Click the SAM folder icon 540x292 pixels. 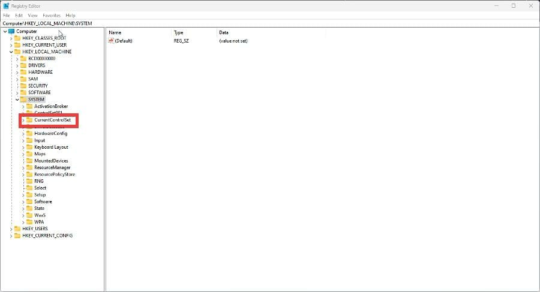(x=23, y=79)
